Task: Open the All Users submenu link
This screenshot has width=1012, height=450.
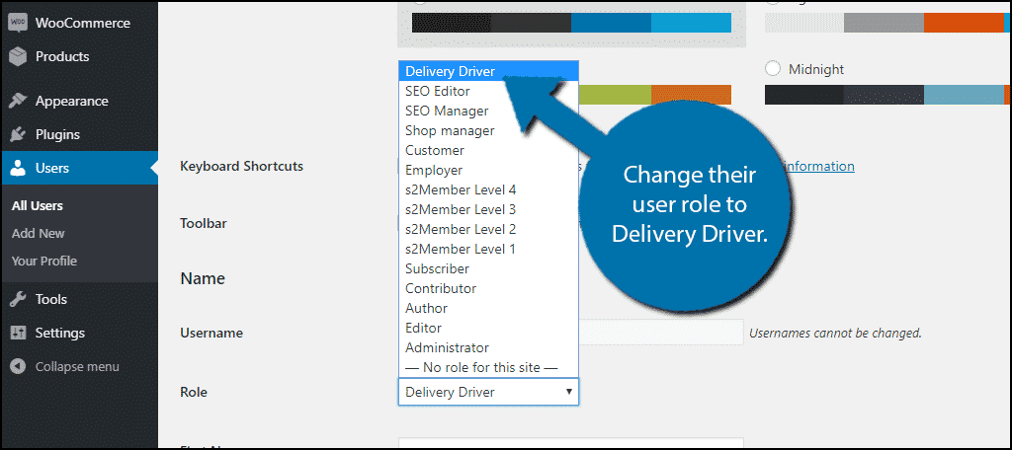Action: tap(37, 206)
